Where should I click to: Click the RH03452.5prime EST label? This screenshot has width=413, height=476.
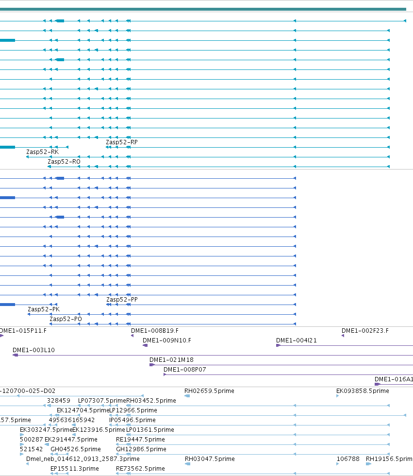click(x=151, y=401)
